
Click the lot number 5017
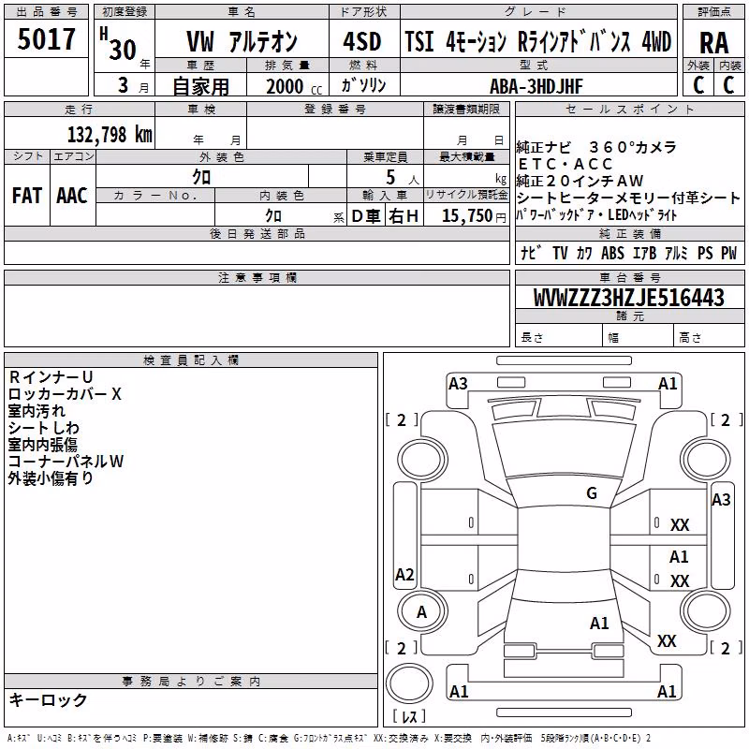click(x=46, y=39)
